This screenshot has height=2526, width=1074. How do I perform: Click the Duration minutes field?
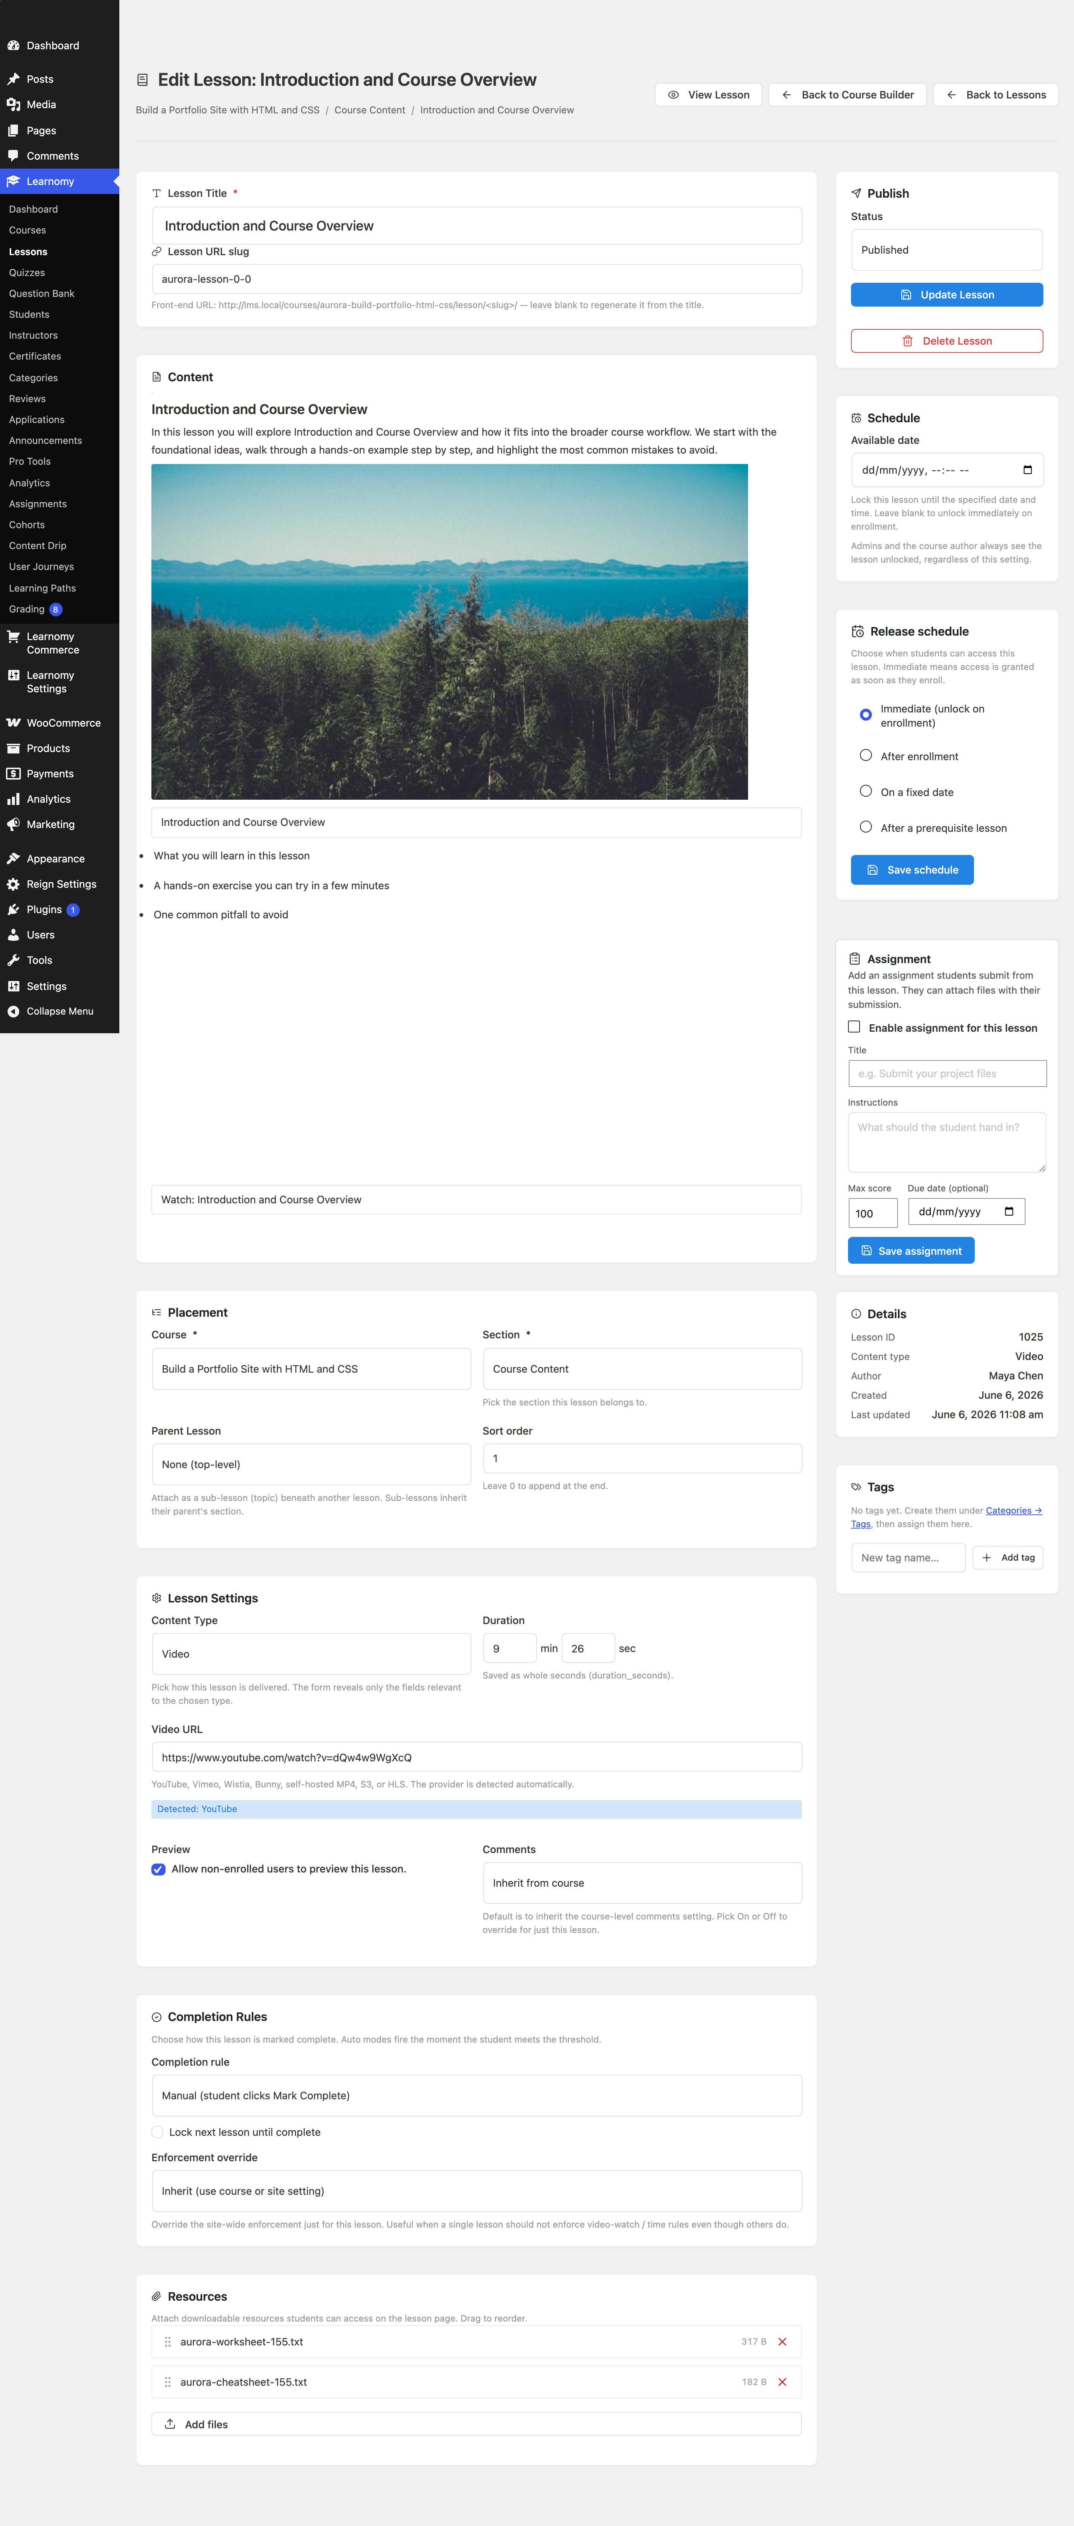point(509,1648)
